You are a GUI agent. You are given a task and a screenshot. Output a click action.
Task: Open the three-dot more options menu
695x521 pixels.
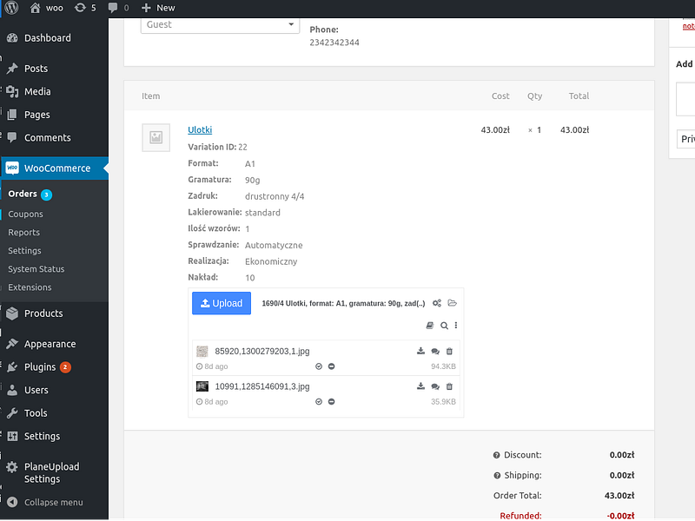pyautogui.click(x=455, y=326)
